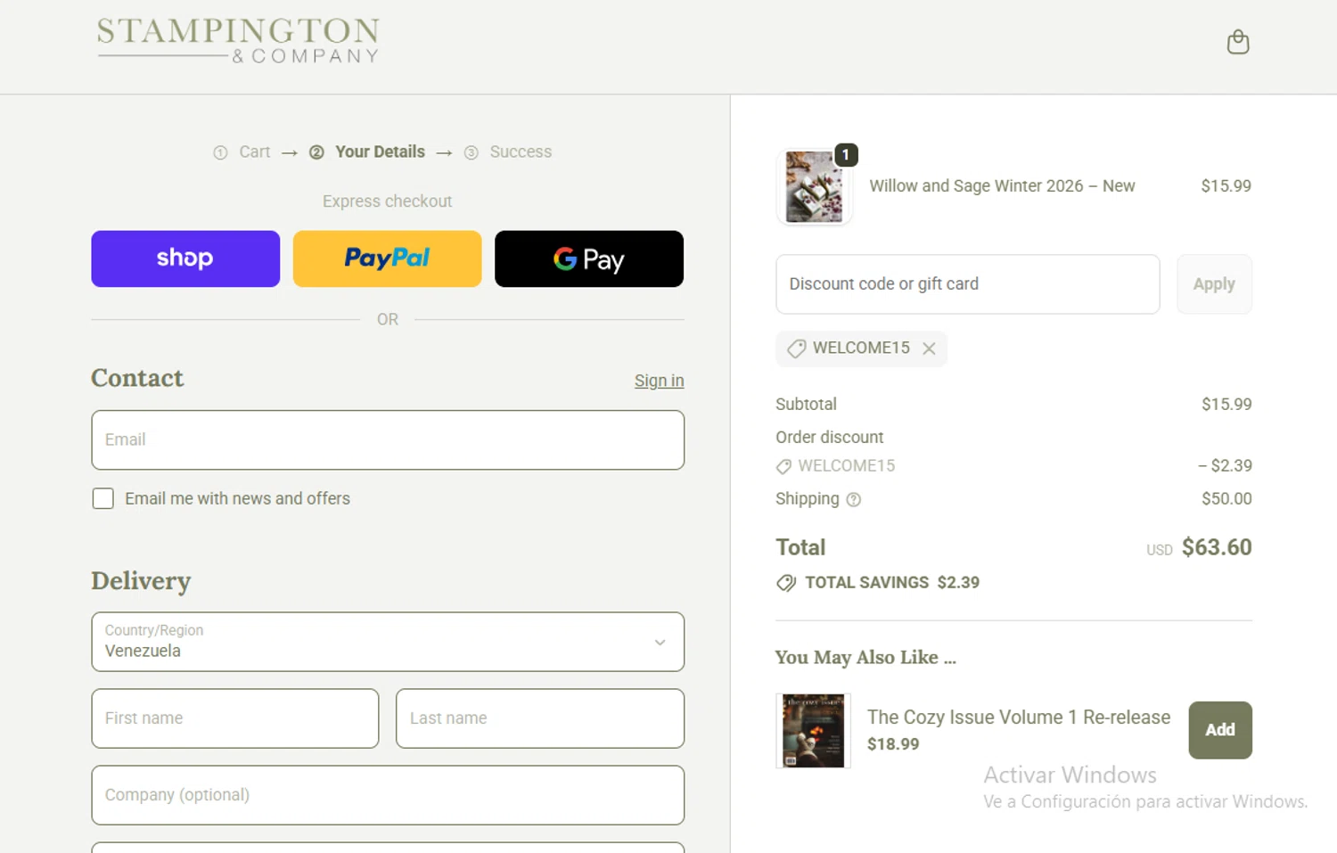Enable Email me with news and offers
Viewport: 1337px width, 853px height.
(103, 498)
